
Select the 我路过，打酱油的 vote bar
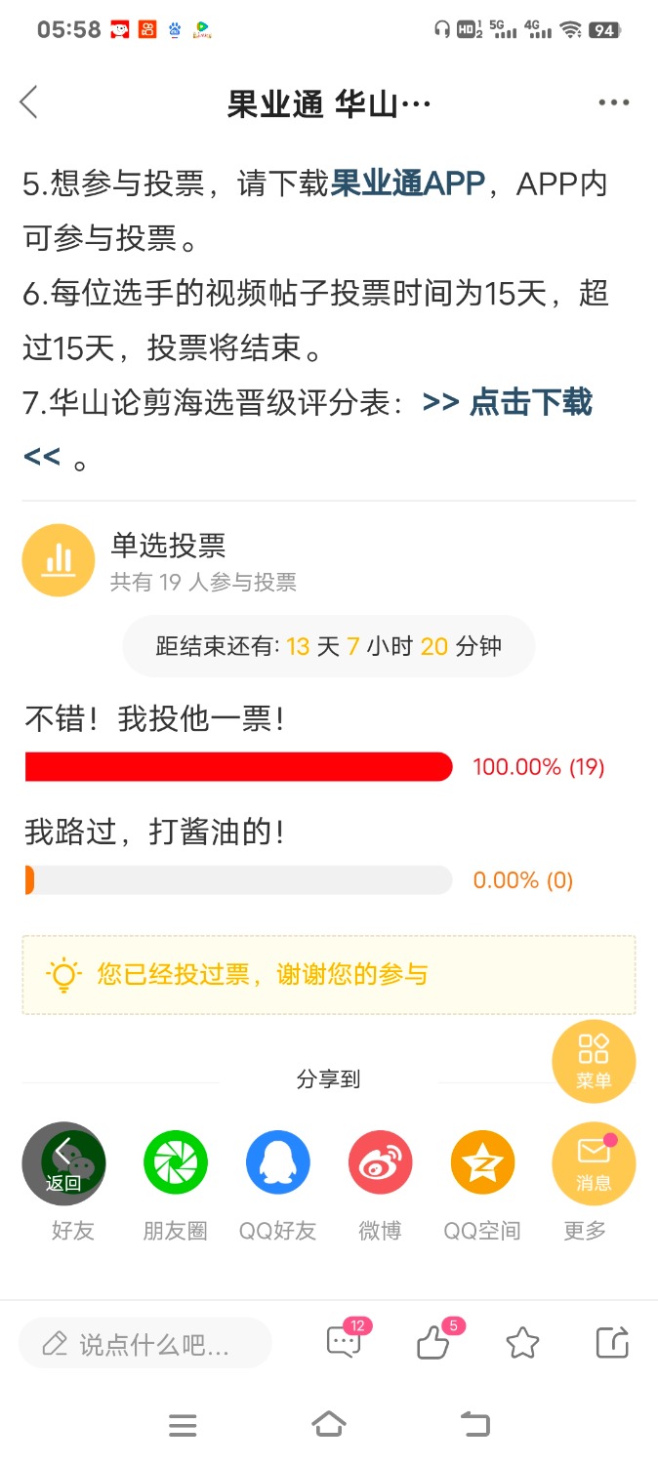[239, 879]
